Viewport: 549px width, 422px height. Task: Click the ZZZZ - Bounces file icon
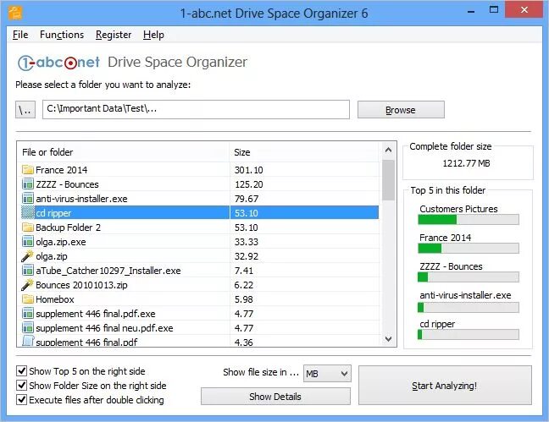(28, 184)
